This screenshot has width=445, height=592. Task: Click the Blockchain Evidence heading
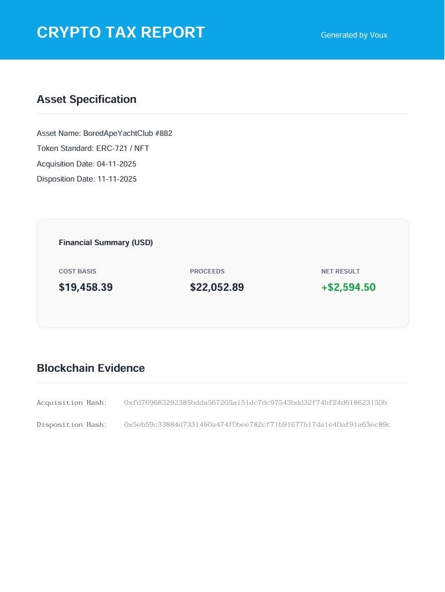pos(91,368)
